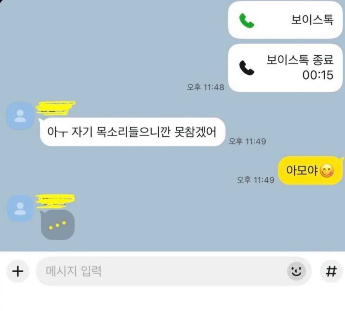The width and height of the screenshot is (345, 311).
Task: Open the plus attachment button
Action: (x=18, y=271)
